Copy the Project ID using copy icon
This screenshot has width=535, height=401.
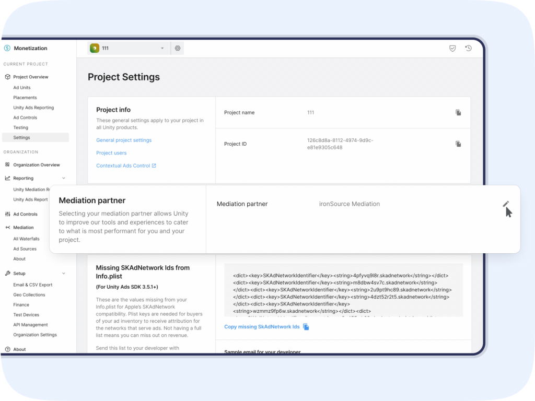pos(458,144)
